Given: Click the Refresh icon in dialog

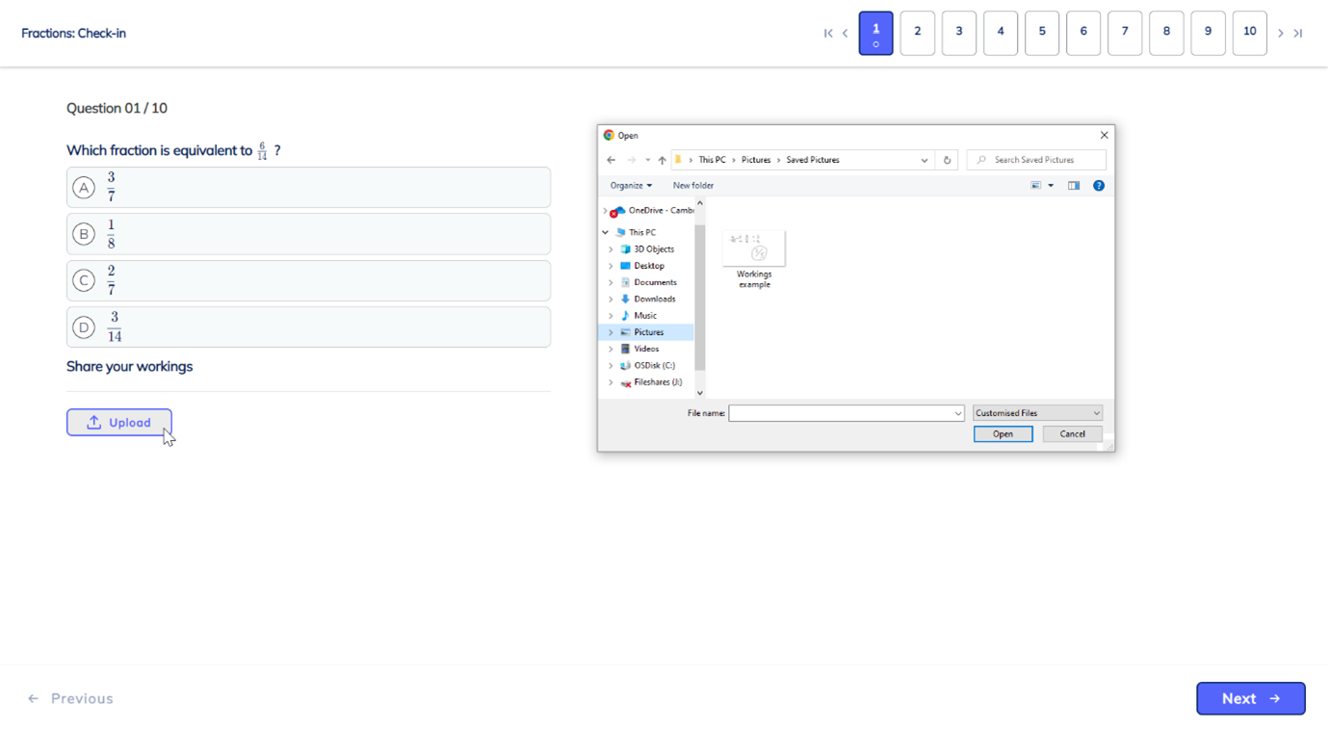Looking at the screenshot, I should 947,160.
